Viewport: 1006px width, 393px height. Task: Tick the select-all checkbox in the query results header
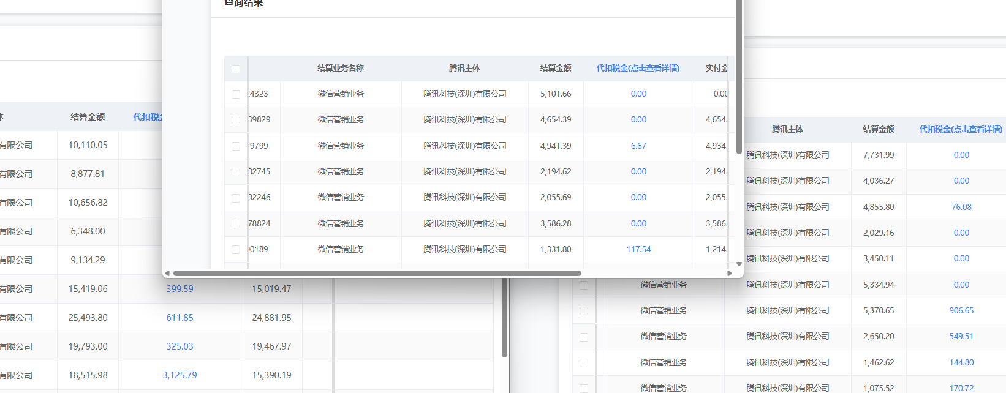236,69
